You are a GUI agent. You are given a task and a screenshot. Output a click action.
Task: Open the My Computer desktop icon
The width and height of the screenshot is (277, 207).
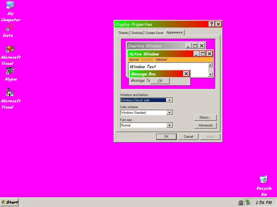(x=11, y=11)
